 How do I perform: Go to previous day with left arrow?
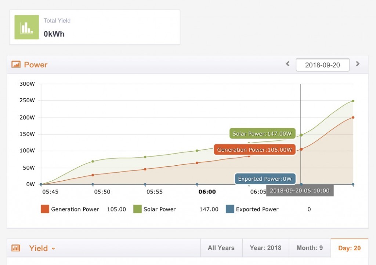(288, 64)
